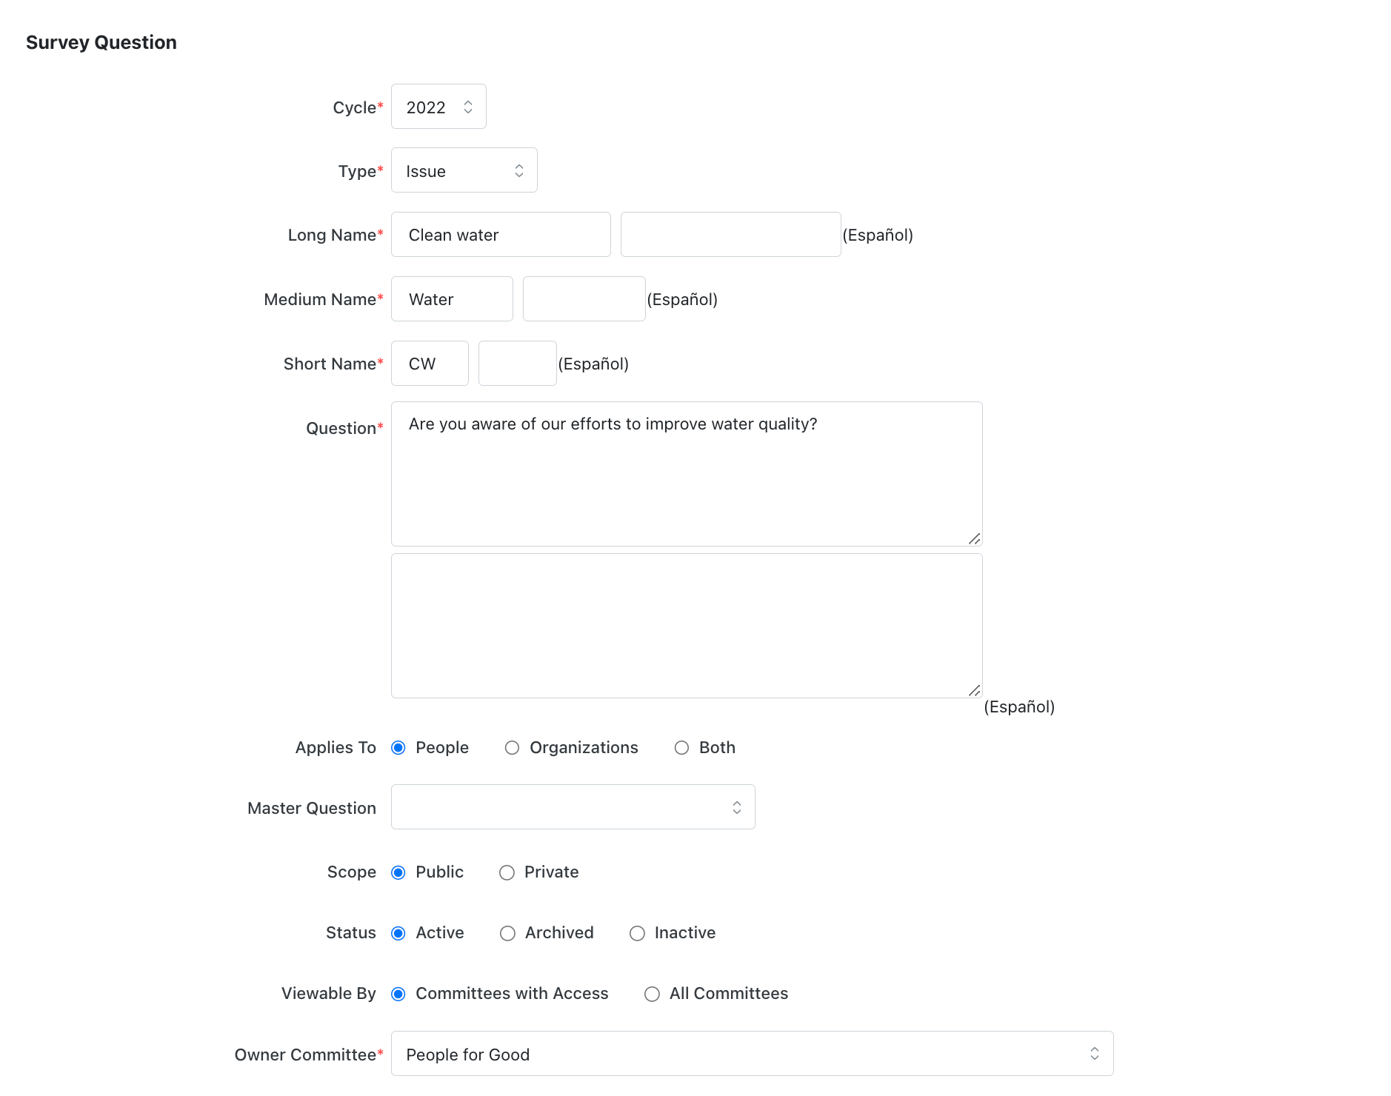Click inside the Question text area
Screen dimensions: 1391x1096
(x=686, y=474)
